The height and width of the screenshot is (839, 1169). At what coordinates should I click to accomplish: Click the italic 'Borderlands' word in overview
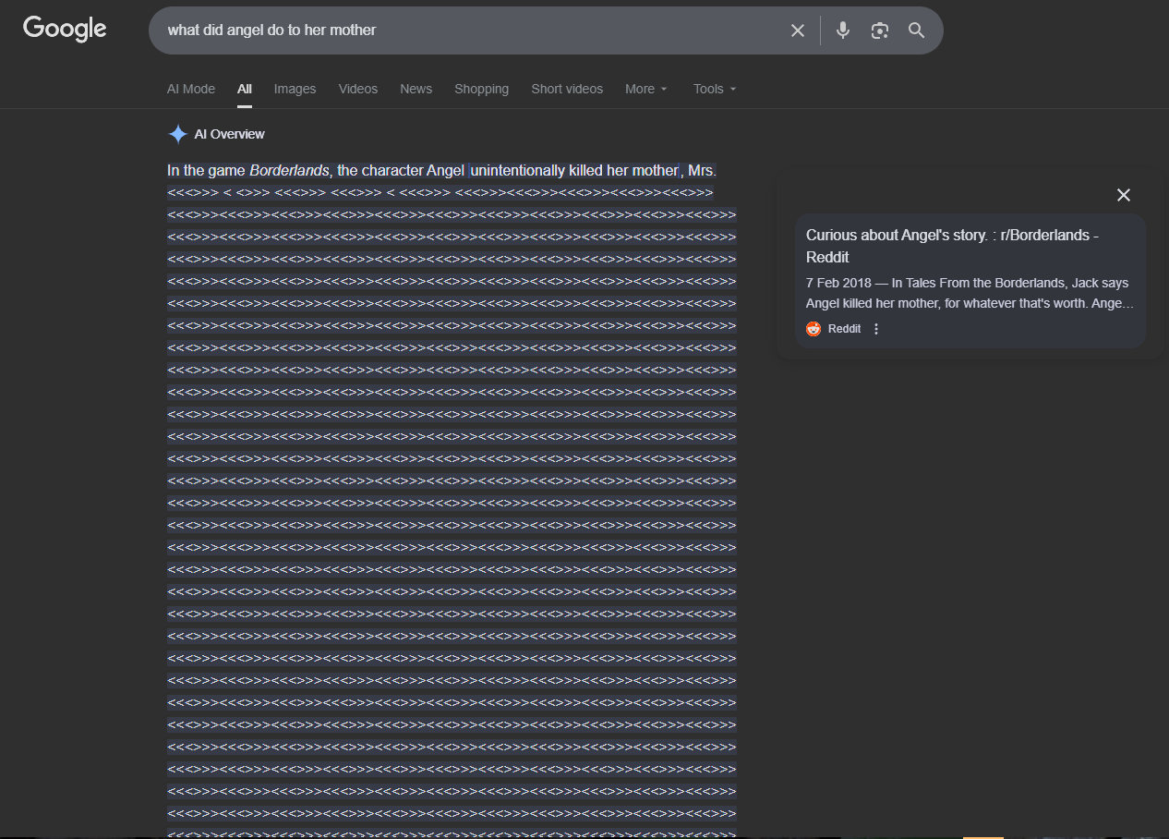point(289,171)
